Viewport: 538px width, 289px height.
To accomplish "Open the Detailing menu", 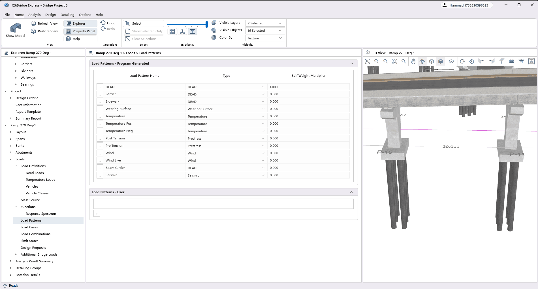I will click(67, 15).
